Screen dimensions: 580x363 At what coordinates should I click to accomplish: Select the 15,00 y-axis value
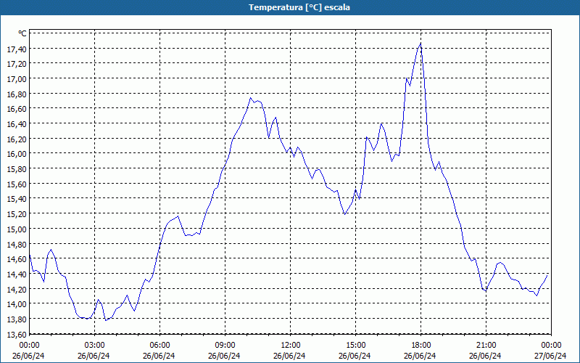(17, 229)
